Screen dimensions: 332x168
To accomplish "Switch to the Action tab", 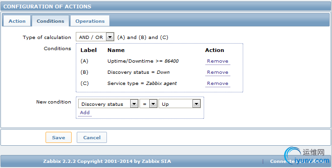I will tap(17, 21).
